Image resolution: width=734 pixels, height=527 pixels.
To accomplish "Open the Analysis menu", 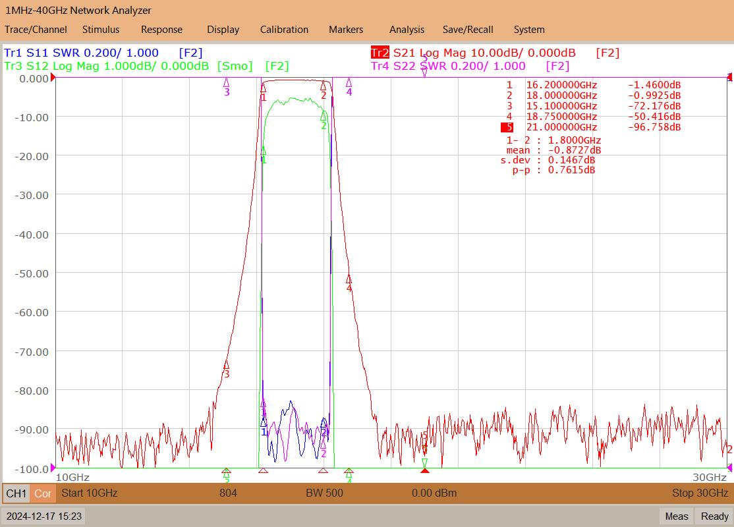I will (407, 30).
